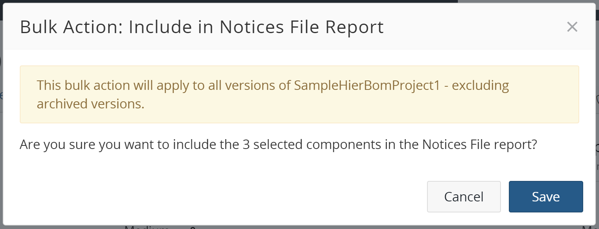Click the dialog title text
Image resolution: width=599 pixels, height=229 pixels.
tap(202, 27)
